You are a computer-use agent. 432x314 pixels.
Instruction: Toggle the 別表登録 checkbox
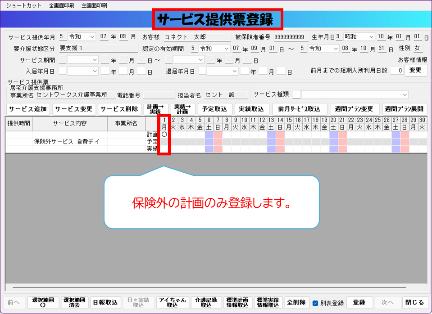[315, 303]
